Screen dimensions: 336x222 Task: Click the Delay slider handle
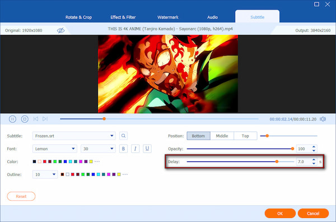tap(277, 161)
